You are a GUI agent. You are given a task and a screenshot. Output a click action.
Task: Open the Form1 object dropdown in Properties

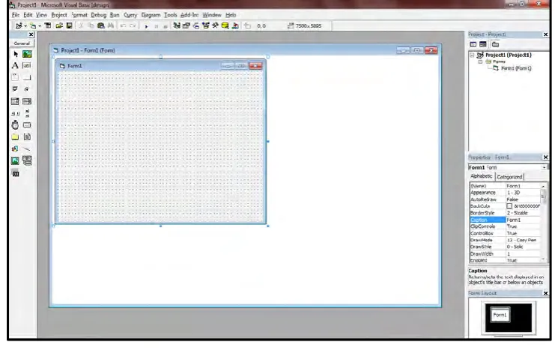click(x=544, y=167)
